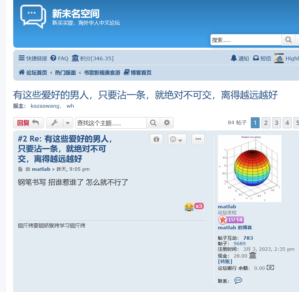Image resolution: width=299 pixels, height=292 pixels.
Task: Open 帖子互动 count 783
Action: point(248,238)
